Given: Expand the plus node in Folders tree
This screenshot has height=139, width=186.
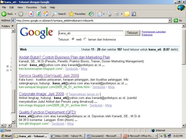Looking at the screenshot, I should click(x=7, y=66).
